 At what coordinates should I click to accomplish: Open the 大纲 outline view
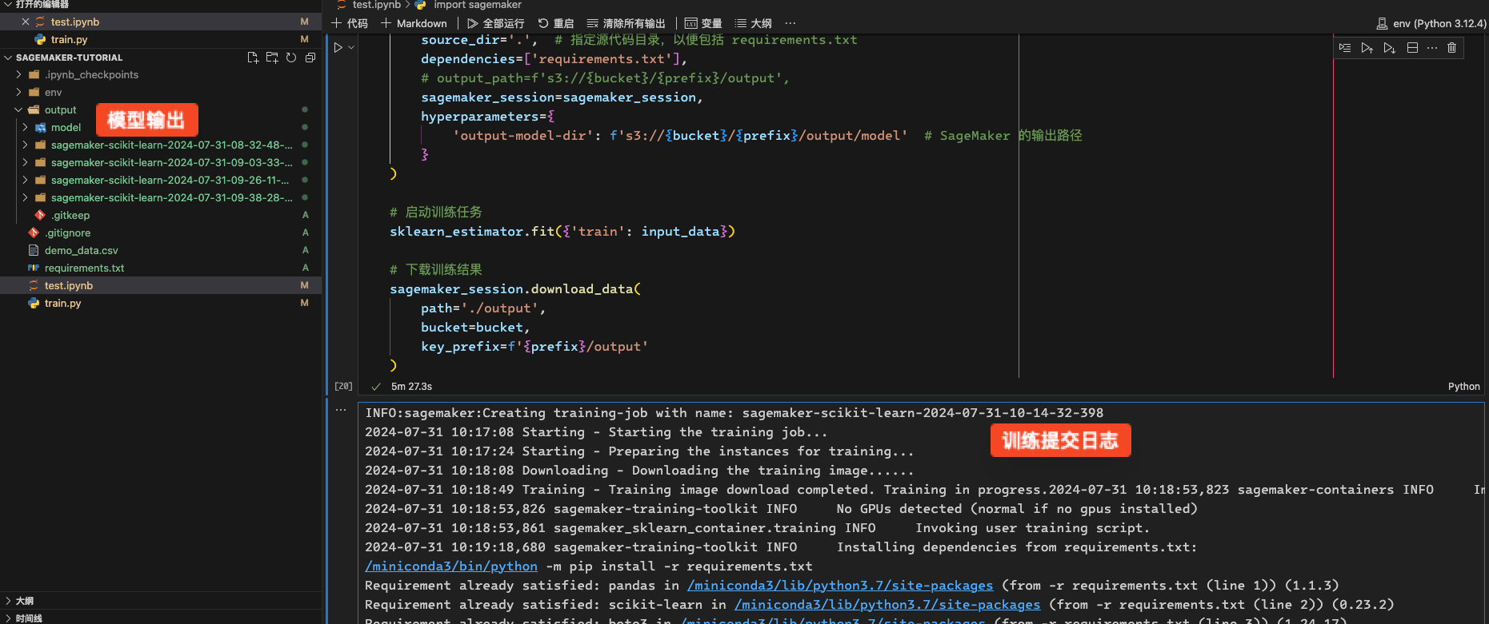754,23
